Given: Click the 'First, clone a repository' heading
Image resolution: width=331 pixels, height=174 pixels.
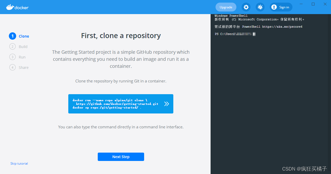Looking at the screenshot, I should 121,35.
